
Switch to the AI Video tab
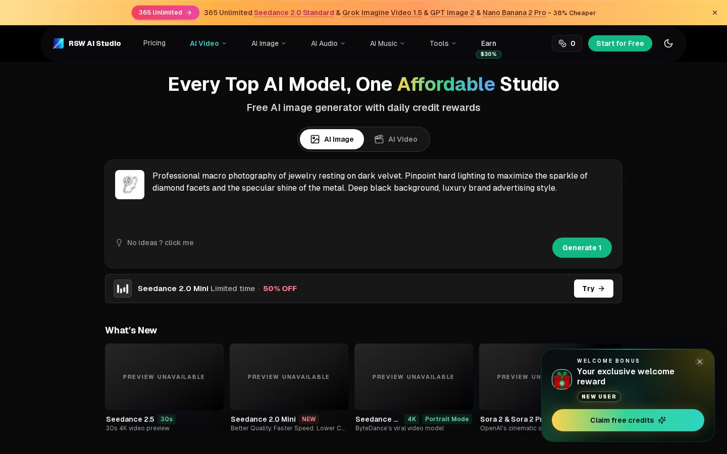coord(396,139)
